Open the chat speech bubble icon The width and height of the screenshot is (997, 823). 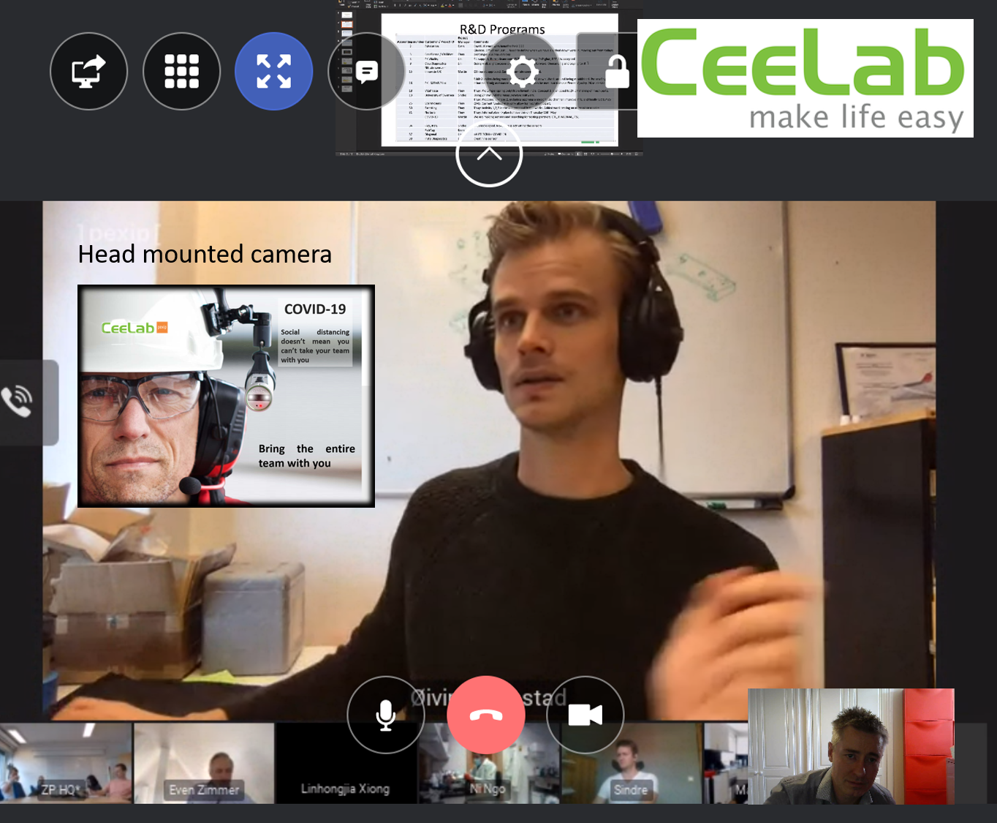click(x=366, y=72)
